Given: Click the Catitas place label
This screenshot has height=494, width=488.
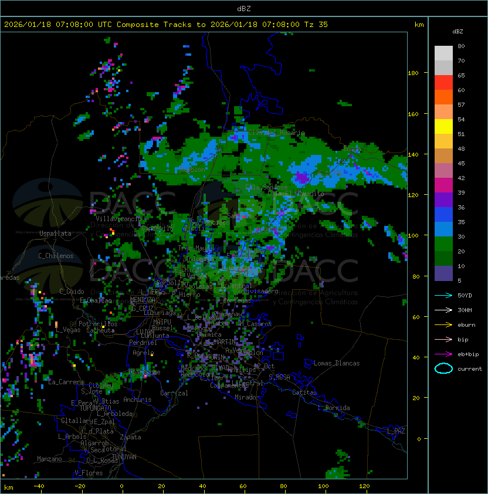Looking at the screenshot, I should click(304, 393).
